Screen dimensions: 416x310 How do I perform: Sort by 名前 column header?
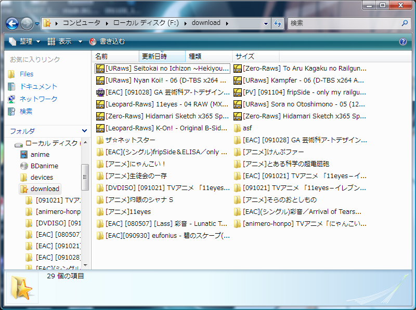tap(115, 57)
